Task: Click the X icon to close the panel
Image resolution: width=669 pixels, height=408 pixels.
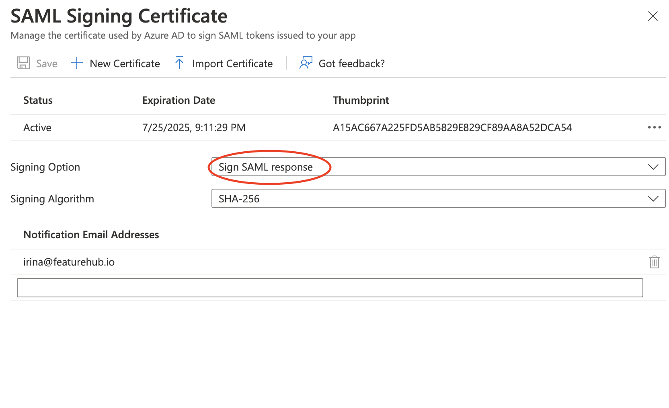Action: 653,16
